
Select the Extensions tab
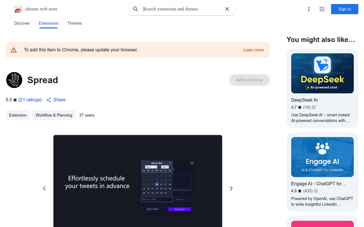[x=49, y=23]
